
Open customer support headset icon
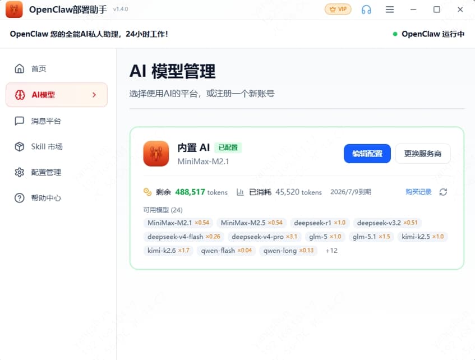click(366, 10)
